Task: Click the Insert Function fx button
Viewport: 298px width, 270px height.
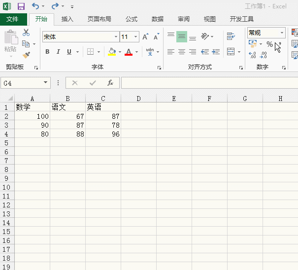Action: click(x=110, y=83)
